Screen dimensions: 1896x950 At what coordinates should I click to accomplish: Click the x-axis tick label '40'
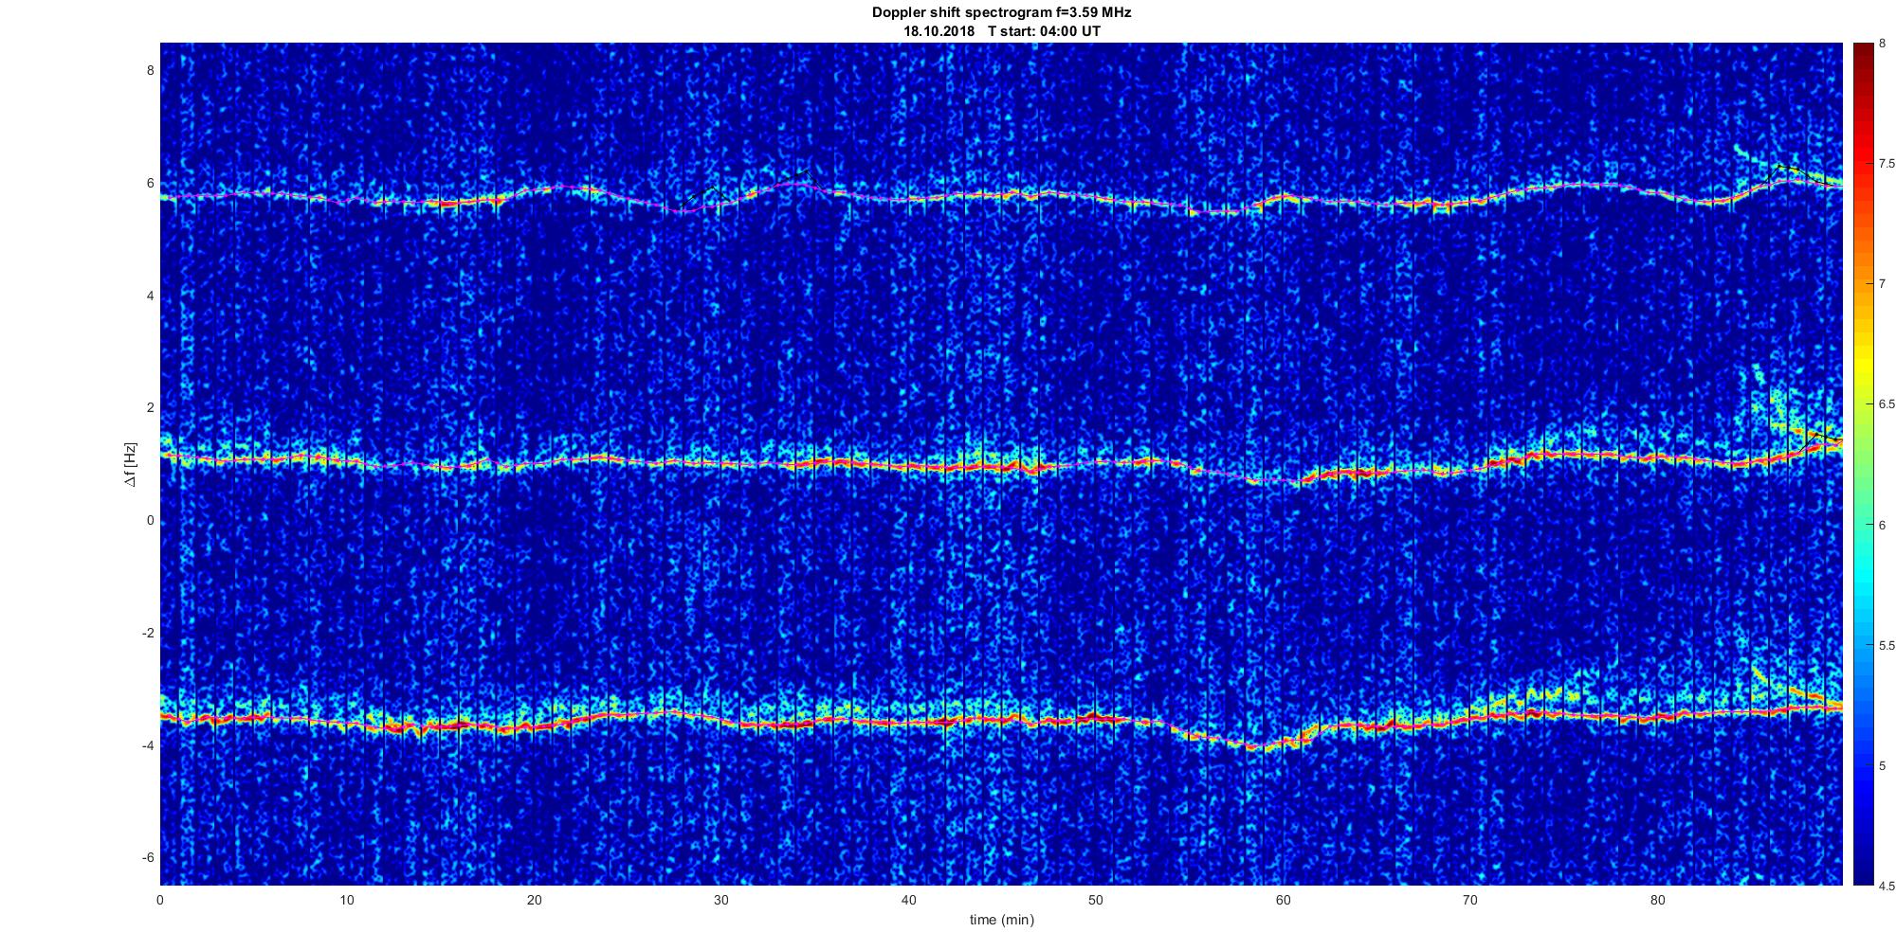(908, 900)
